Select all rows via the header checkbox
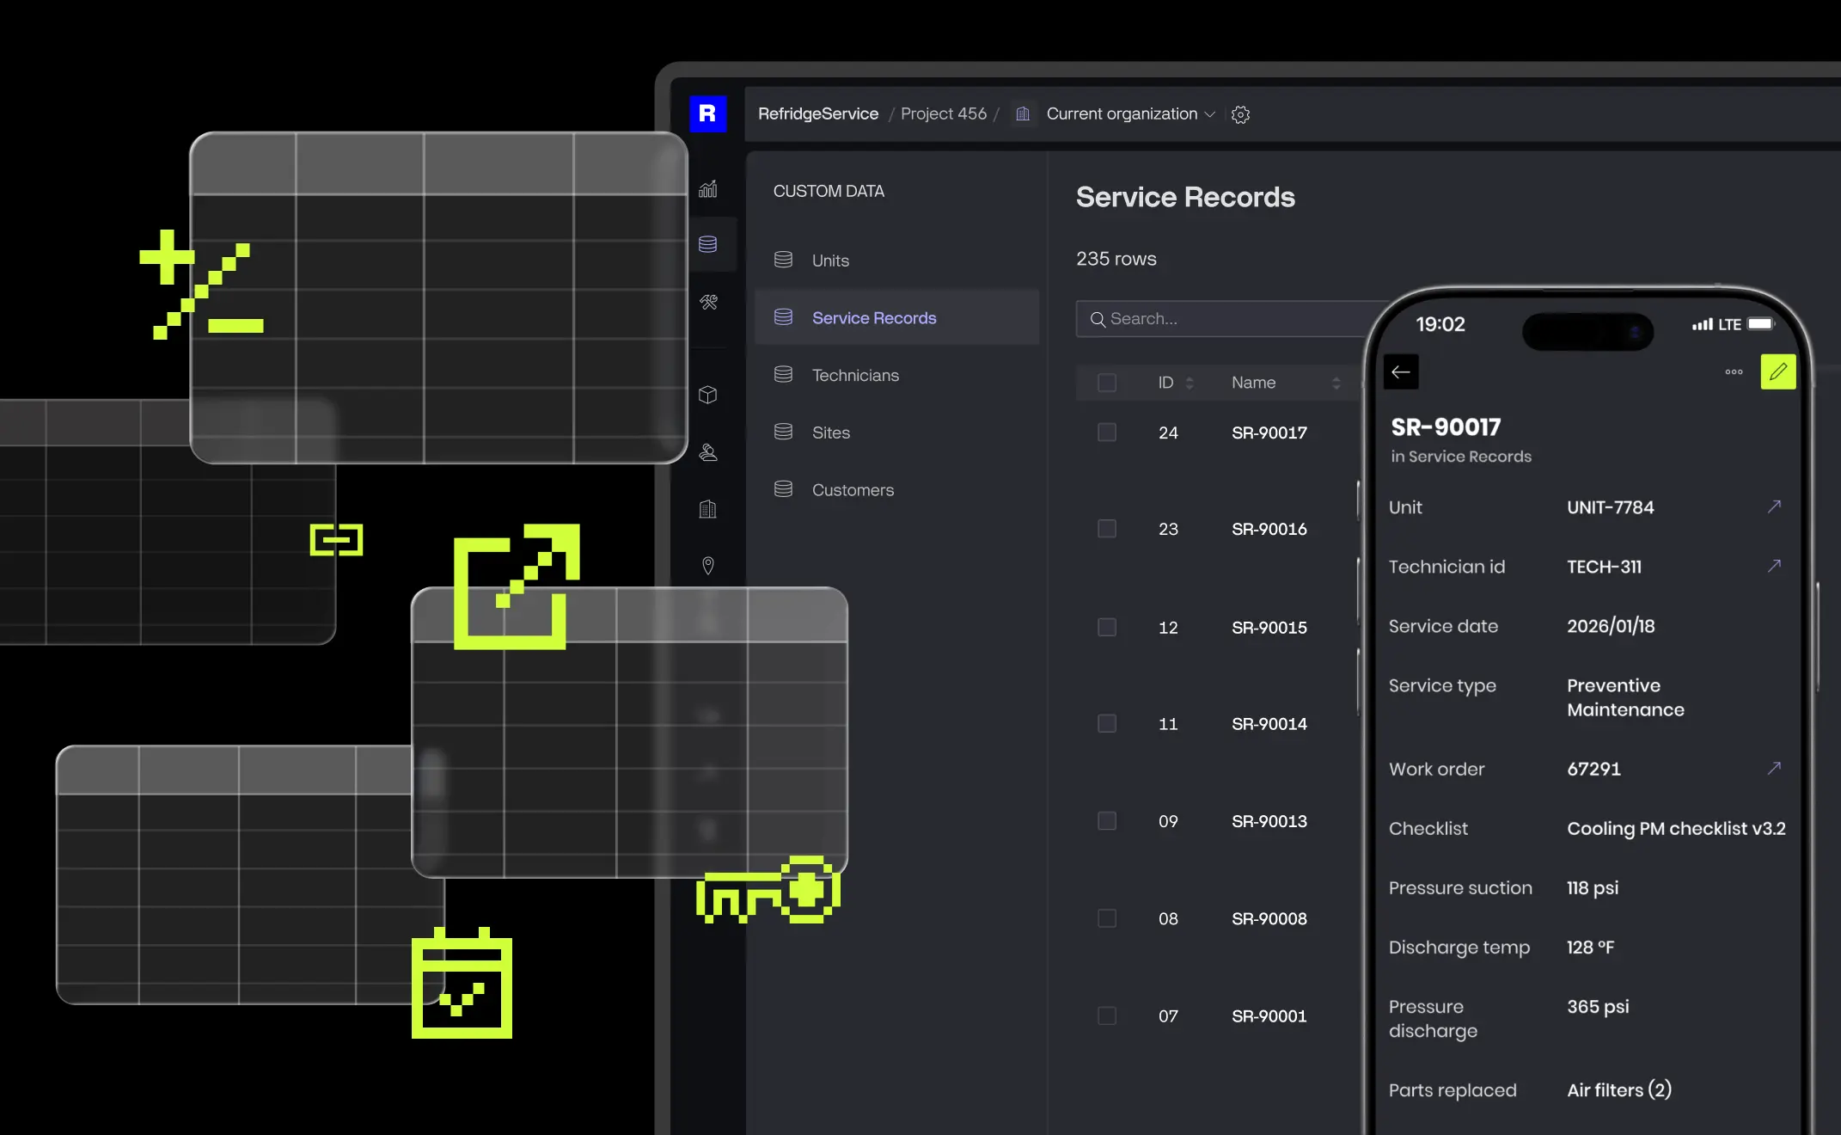Screen dimensions: 1841x1135 tap(1106, 383)
